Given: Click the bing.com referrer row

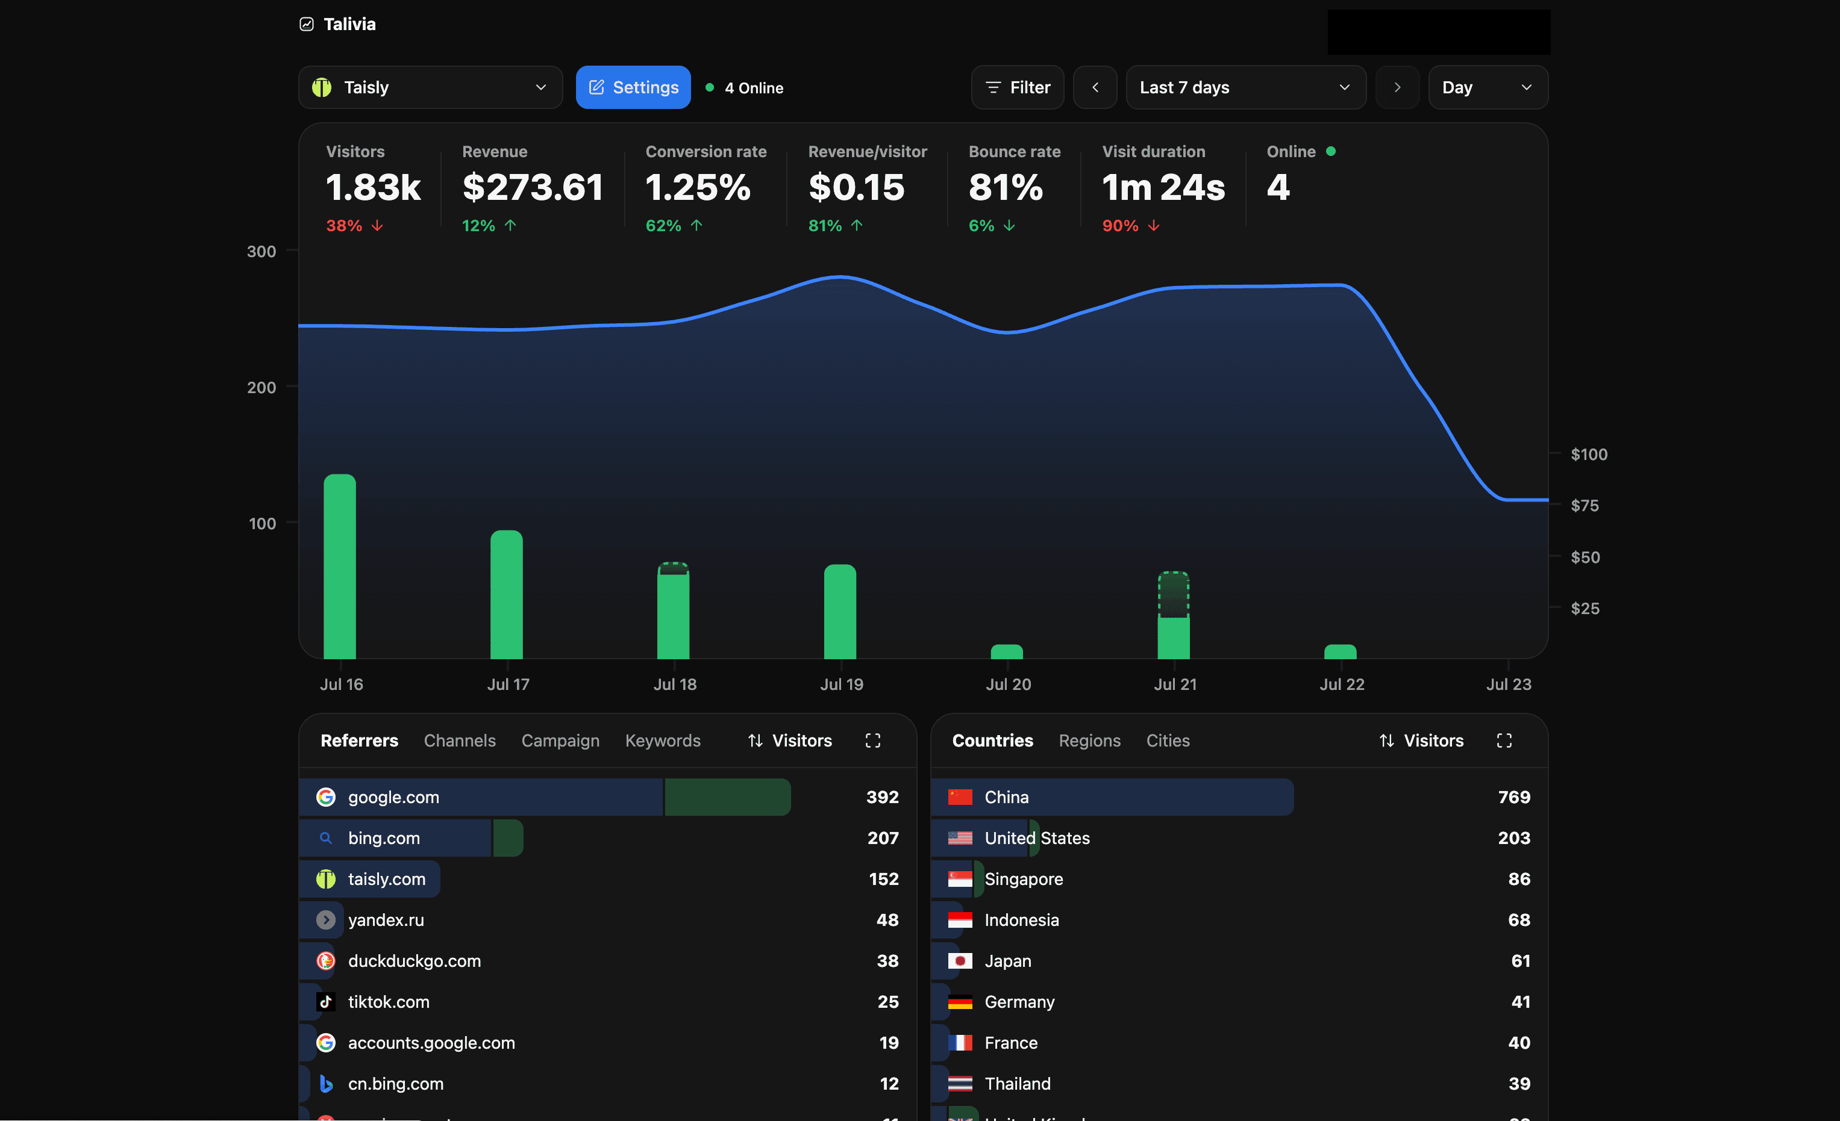Looking at the screenshot, I should (607, 838).
